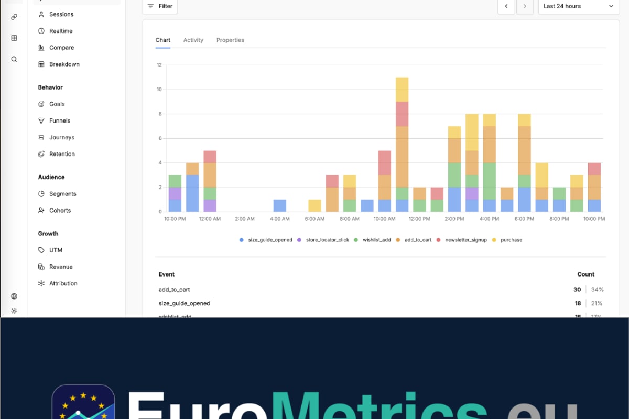The height and width of the screenshot is (419, 629).
Task: Click the Attribution network icon
Action: click(x=41, y=284)
